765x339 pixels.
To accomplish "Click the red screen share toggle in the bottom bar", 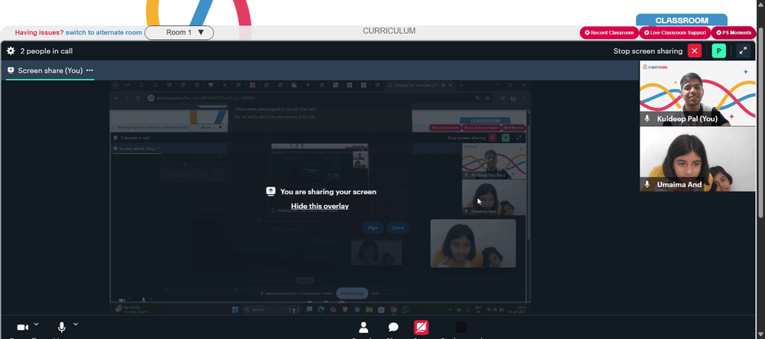I will [x=421, y=328].
